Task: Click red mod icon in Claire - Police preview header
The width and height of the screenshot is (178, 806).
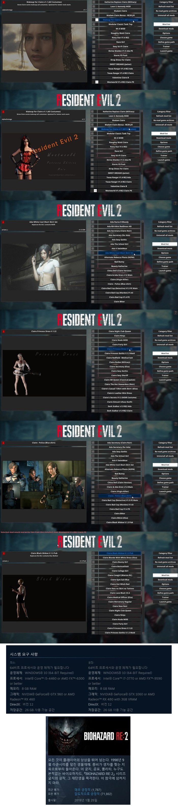Action: click(4, 443)
